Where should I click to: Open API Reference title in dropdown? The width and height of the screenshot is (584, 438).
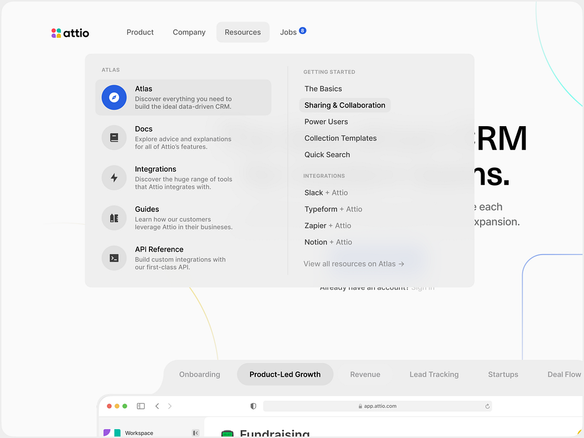[159, 249]
